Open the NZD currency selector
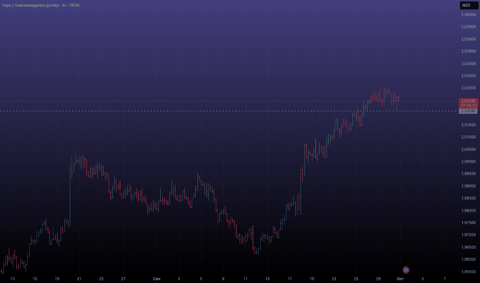 (468, 5)
